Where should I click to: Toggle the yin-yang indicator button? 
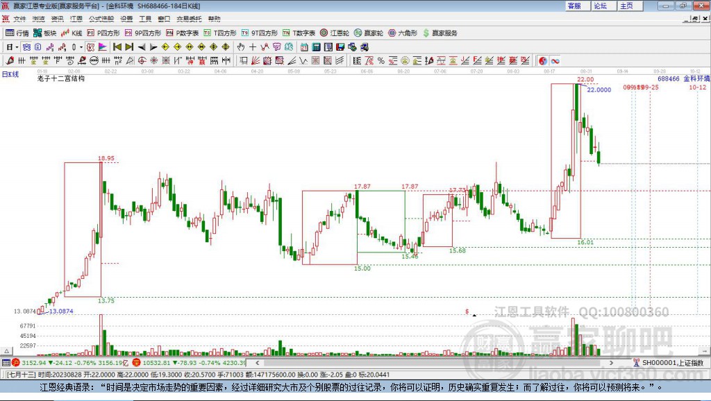(x=543, y=60)
